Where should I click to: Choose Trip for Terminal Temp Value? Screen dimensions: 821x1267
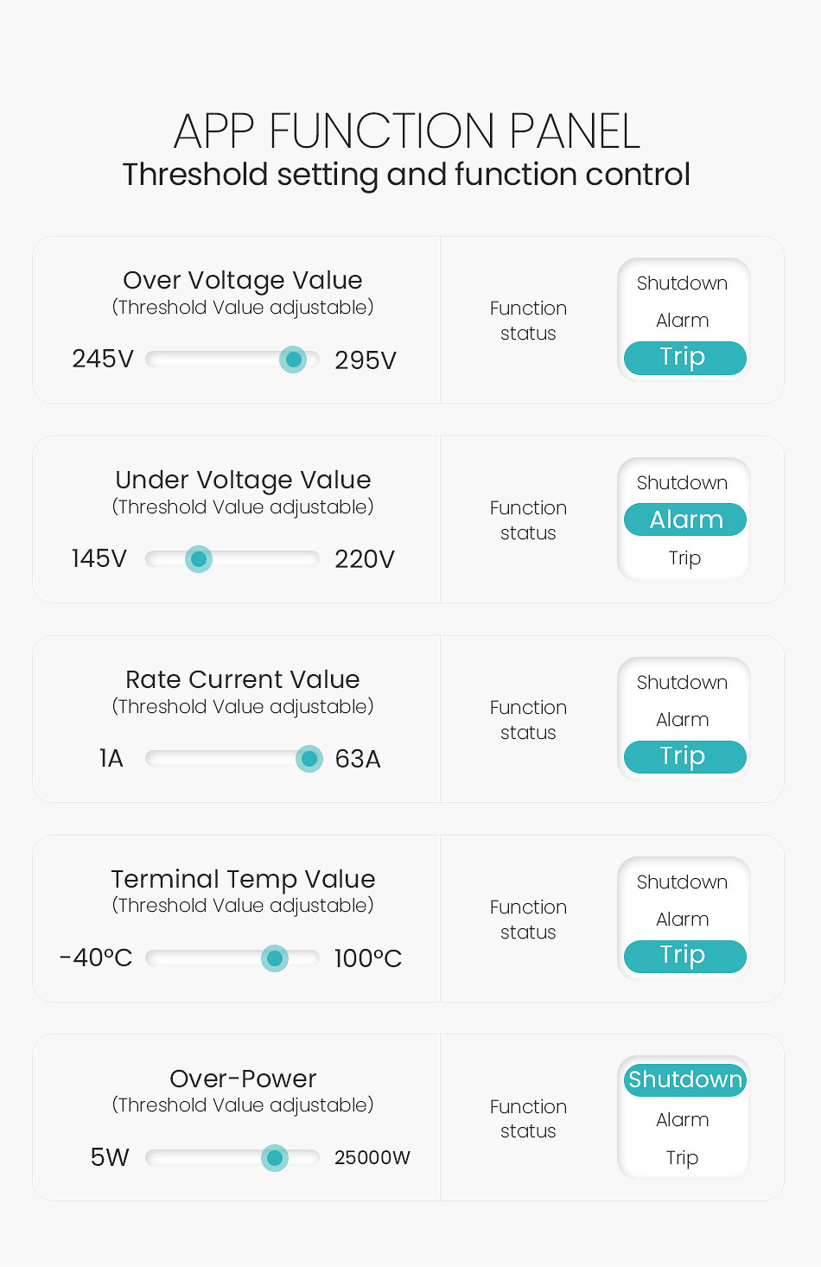tap(684, 956)
